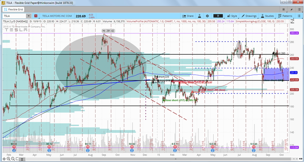This screenshot has height=162, width=304.
Task: Click the Hi: 291.42 bubble
Action: (x=108, y=30)
